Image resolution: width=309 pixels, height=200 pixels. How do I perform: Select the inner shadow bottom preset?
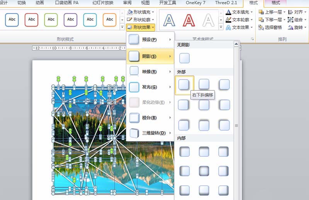coord(204,190)
